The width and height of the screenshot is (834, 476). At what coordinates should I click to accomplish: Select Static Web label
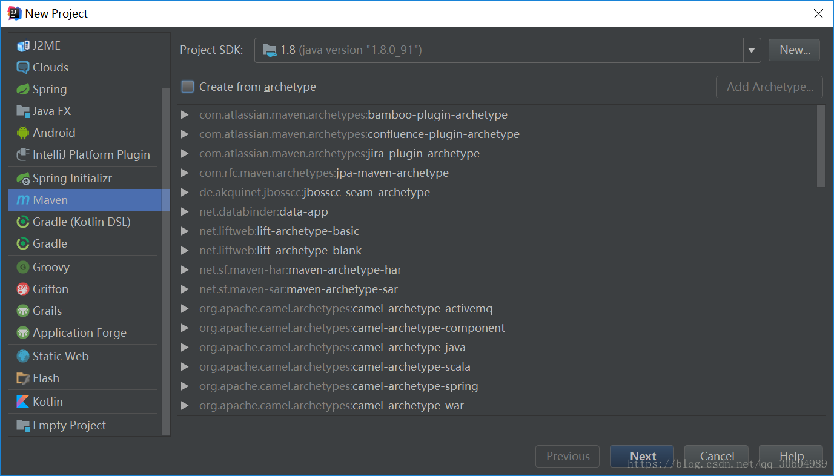pyautogui.click(x=61, y=357)
